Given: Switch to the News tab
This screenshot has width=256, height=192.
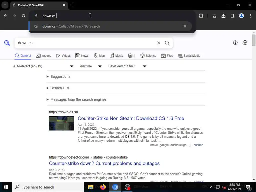Looking at the screenshot, I should 82,56.
